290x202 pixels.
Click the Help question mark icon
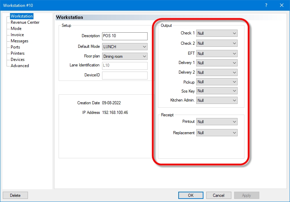[266, 5]
